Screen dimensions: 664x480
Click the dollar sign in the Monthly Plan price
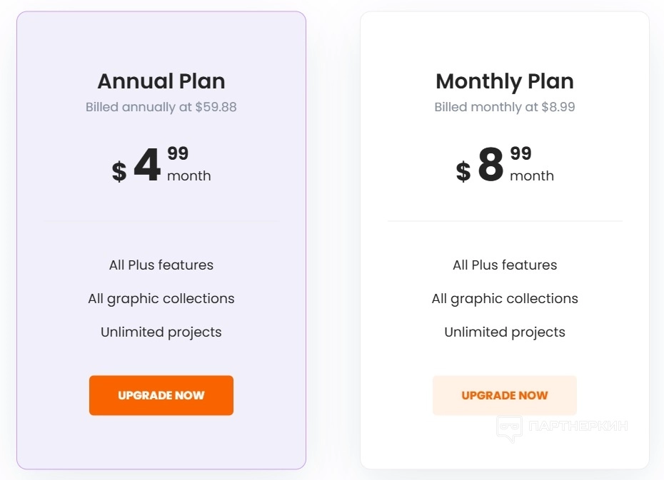[463, 172]
